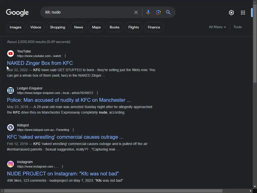
Task: Select the Flights tab
Action: (134, 27)
